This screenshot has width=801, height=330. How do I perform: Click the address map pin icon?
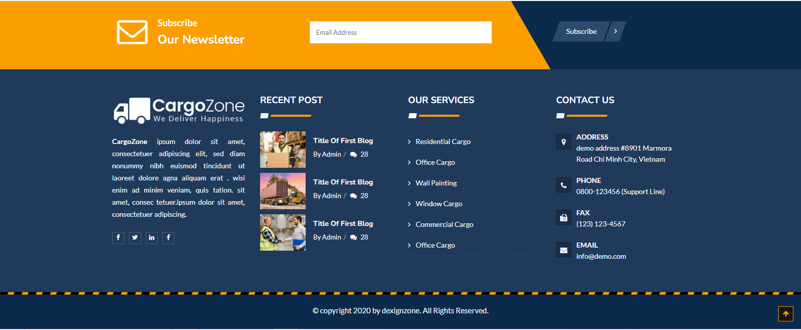[x=563, y=142]
